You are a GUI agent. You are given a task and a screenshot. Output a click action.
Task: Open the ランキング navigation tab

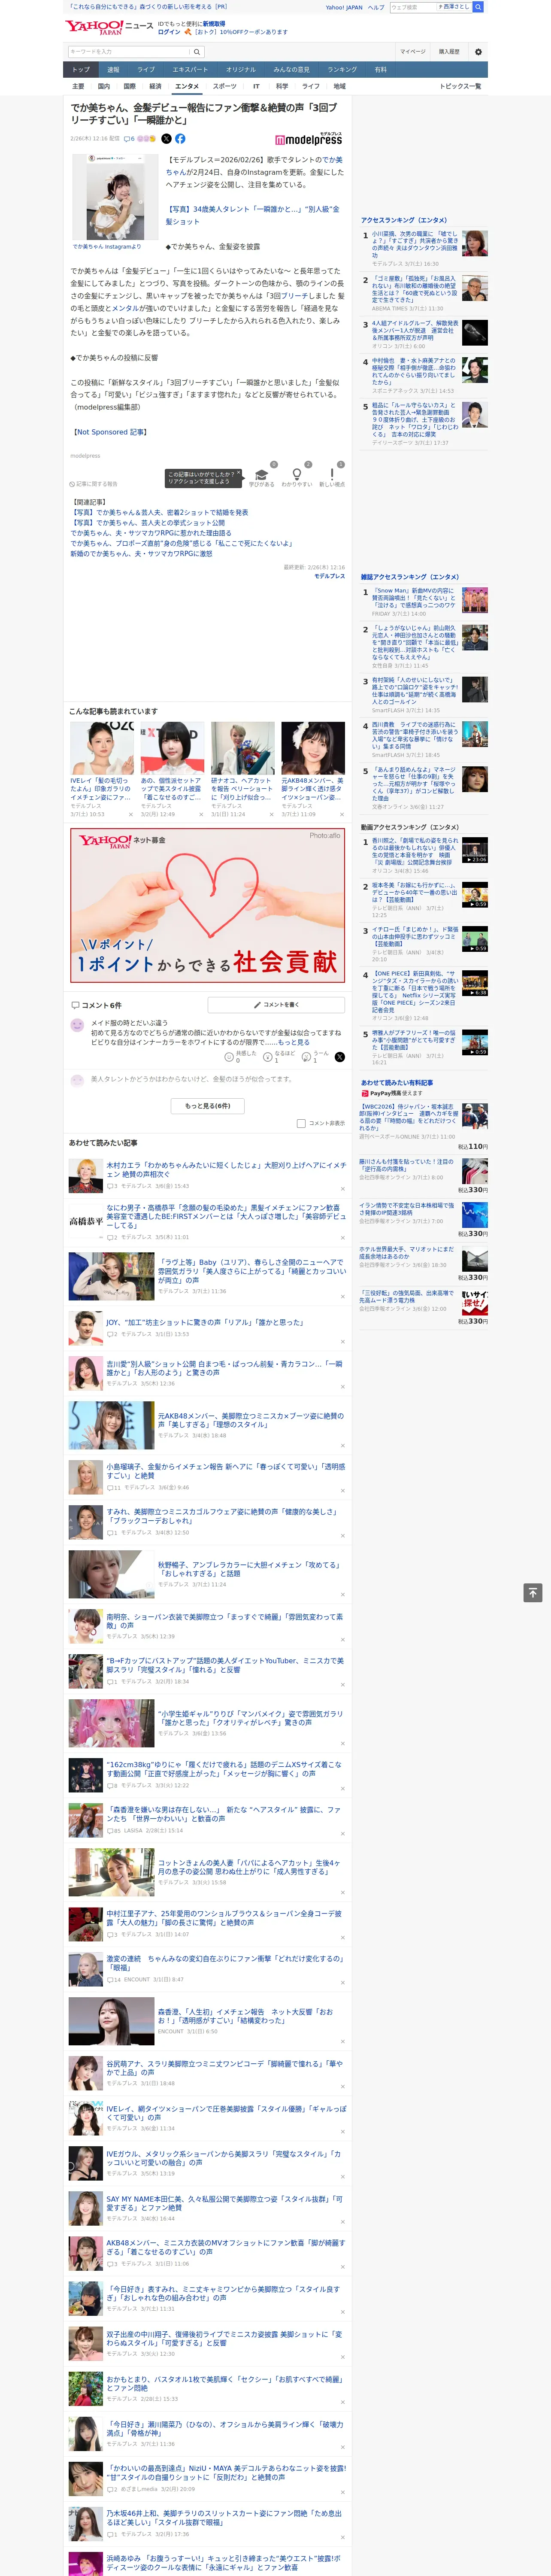click(342, 69)
